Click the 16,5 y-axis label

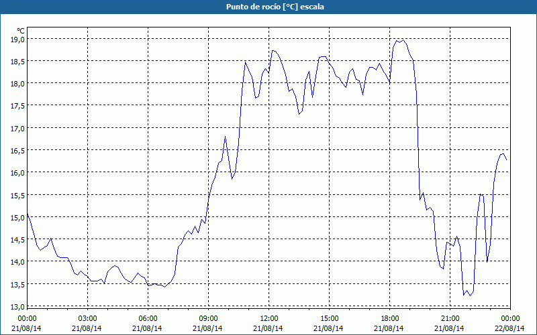tap(18, 150)
